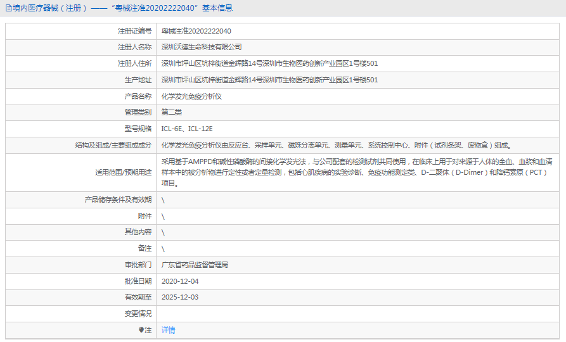Image resolution: width=566 pixels, height=342 pixels.
Task: Select expiry date 2025-12-03
Action: 180,297
